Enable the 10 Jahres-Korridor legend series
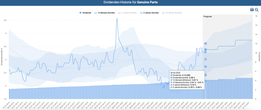 coord(172,13)
